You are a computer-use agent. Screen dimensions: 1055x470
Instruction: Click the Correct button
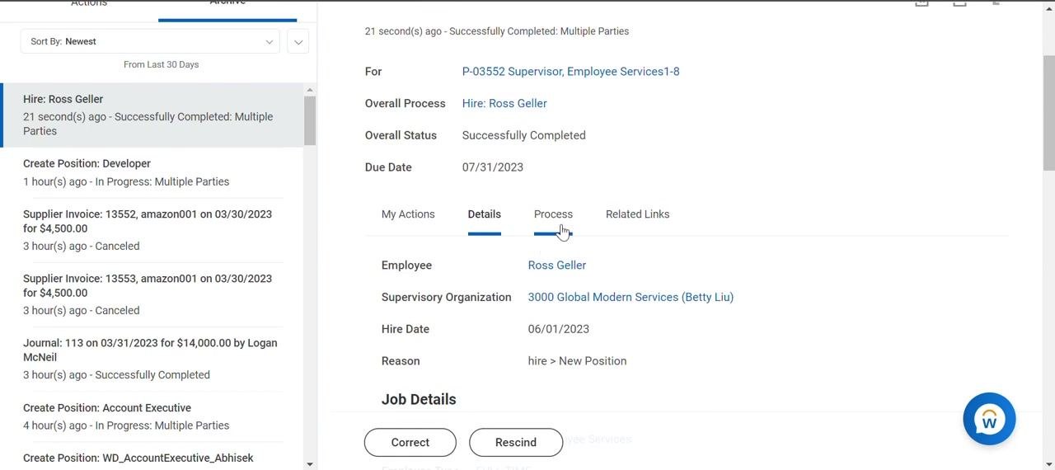pos(410,443)
